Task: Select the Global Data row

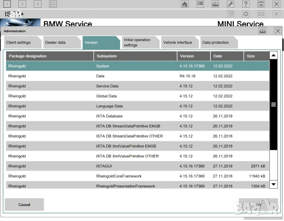Action: click(x=138, y=96)
